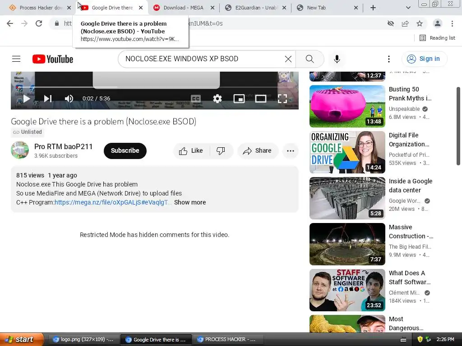Image resolution: width=462 pixels, height=346 pixels.
Task: Open the player settings gear
Action: pos(217,99)
